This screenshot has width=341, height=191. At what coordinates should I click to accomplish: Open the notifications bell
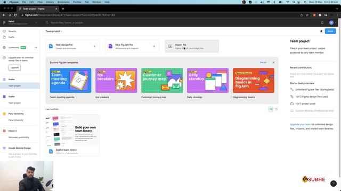click(322, 23)
